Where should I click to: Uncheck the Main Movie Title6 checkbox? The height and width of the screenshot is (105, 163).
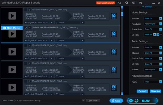pos(26,28)
